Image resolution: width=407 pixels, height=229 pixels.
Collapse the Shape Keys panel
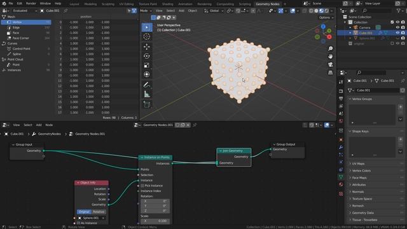pos(360,132)
